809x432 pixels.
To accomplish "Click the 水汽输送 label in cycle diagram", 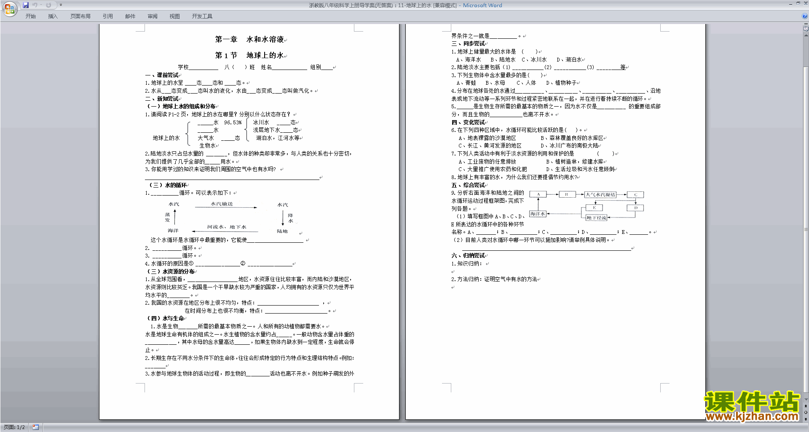I will (222, 204).
